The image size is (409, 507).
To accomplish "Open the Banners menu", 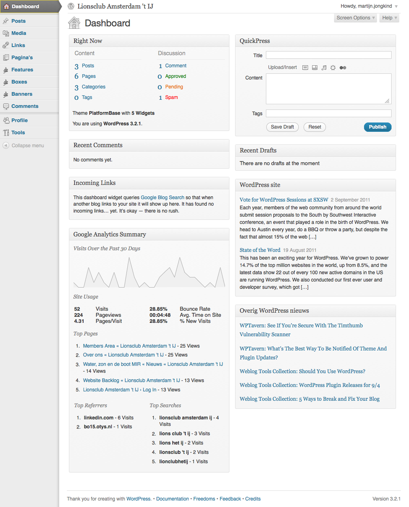I will click(22, 94).
